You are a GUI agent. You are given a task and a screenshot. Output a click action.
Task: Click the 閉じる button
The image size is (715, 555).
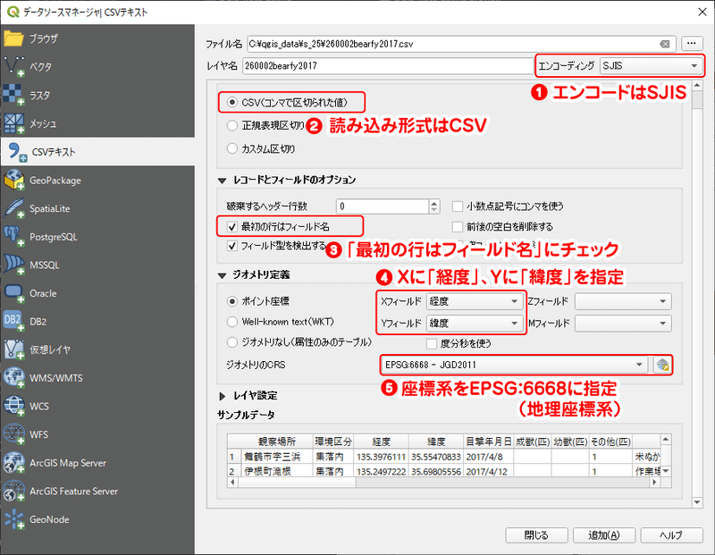[x=537, y=535]
